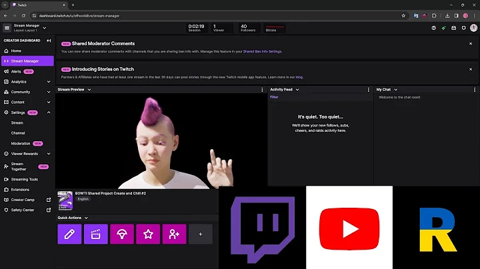Open the help question-mark icon

coord(433,28)
